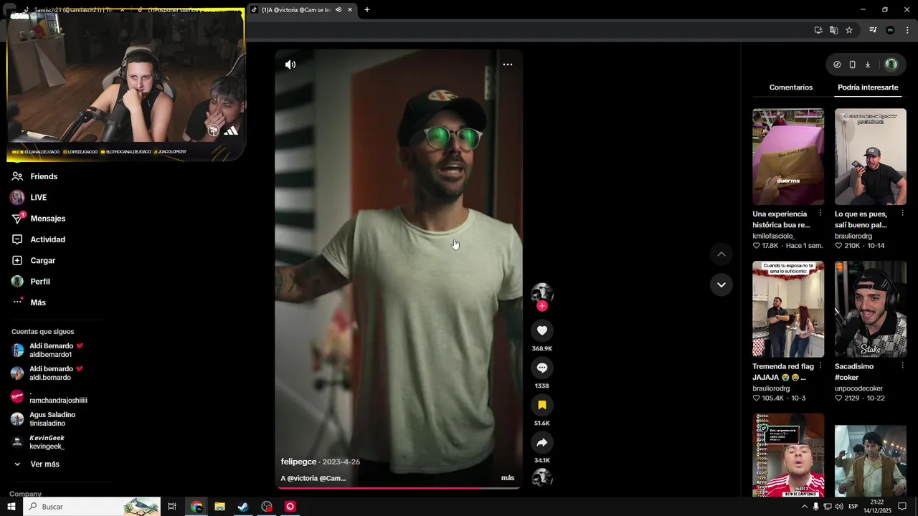918x516 pixels.
Task: Click the translate page icon in Chrome
Action: tap(833, 30)
